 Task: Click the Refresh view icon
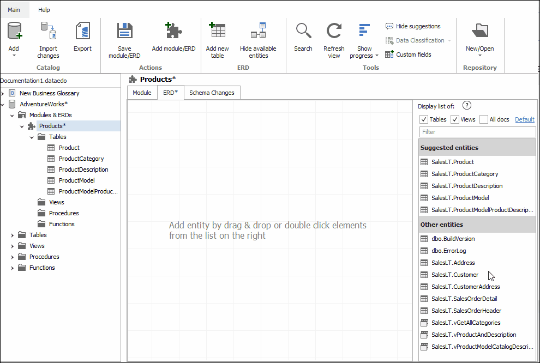(334, 32)
